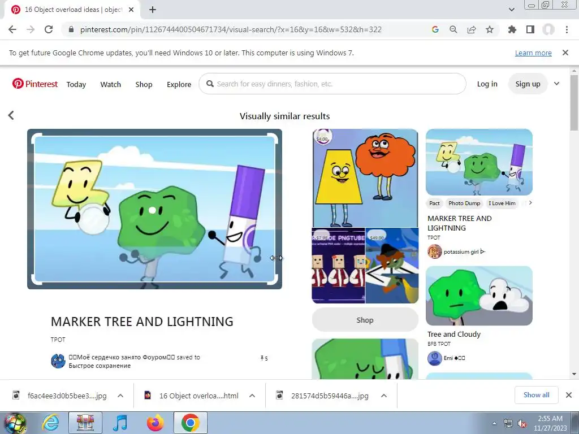Click the Tree and Cloudy title
Image resolution: width=579 pixels, height=434 pixels.
(454, 334)
